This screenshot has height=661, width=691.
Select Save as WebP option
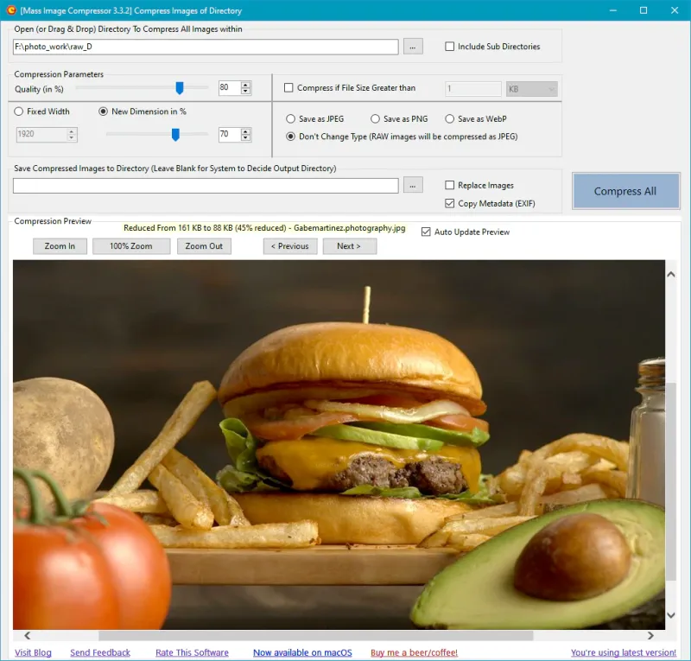(x=450, y=119)
